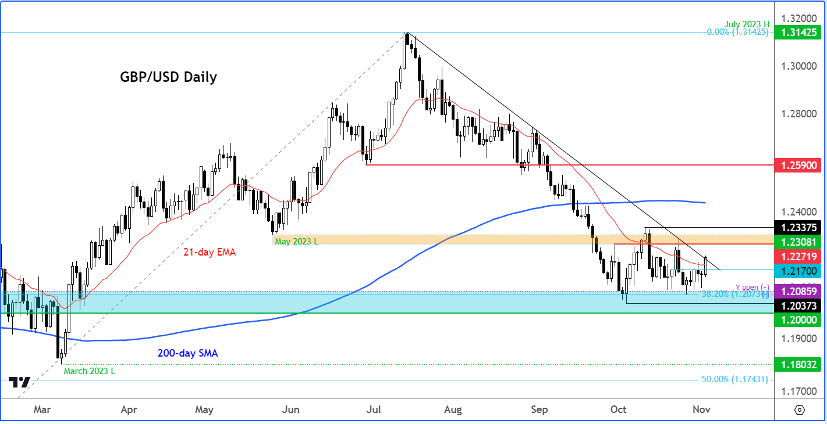Click the 1.17000 price axis tick
Viewport: 827px width, 424px height.
coord(800,391)
